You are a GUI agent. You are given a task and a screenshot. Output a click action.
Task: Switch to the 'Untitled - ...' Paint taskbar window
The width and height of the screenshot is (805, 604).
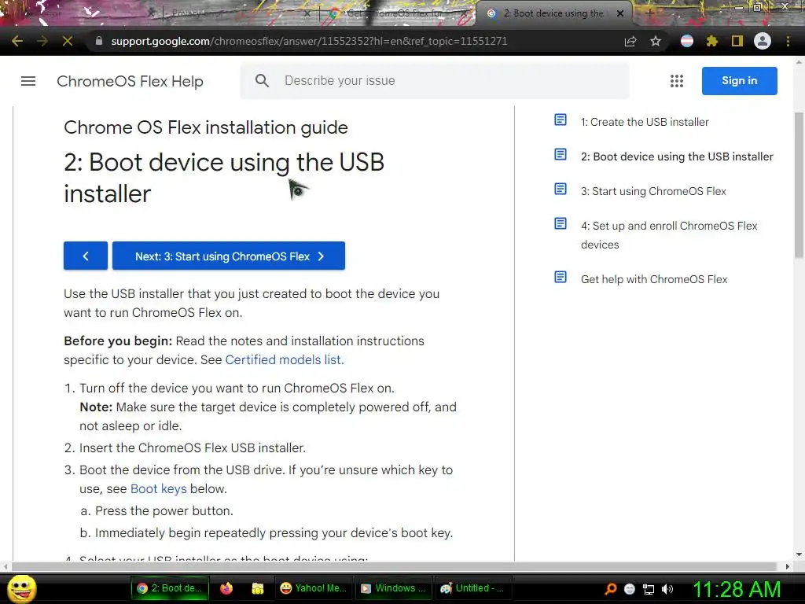click(473, 588)
